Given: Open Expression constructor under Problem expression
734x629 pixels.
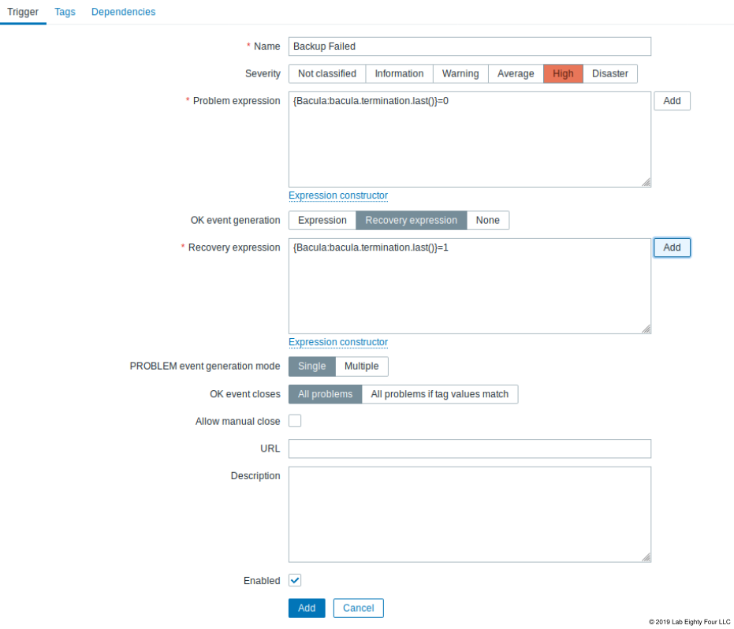Looking at the screenshot, I should 338,195.
